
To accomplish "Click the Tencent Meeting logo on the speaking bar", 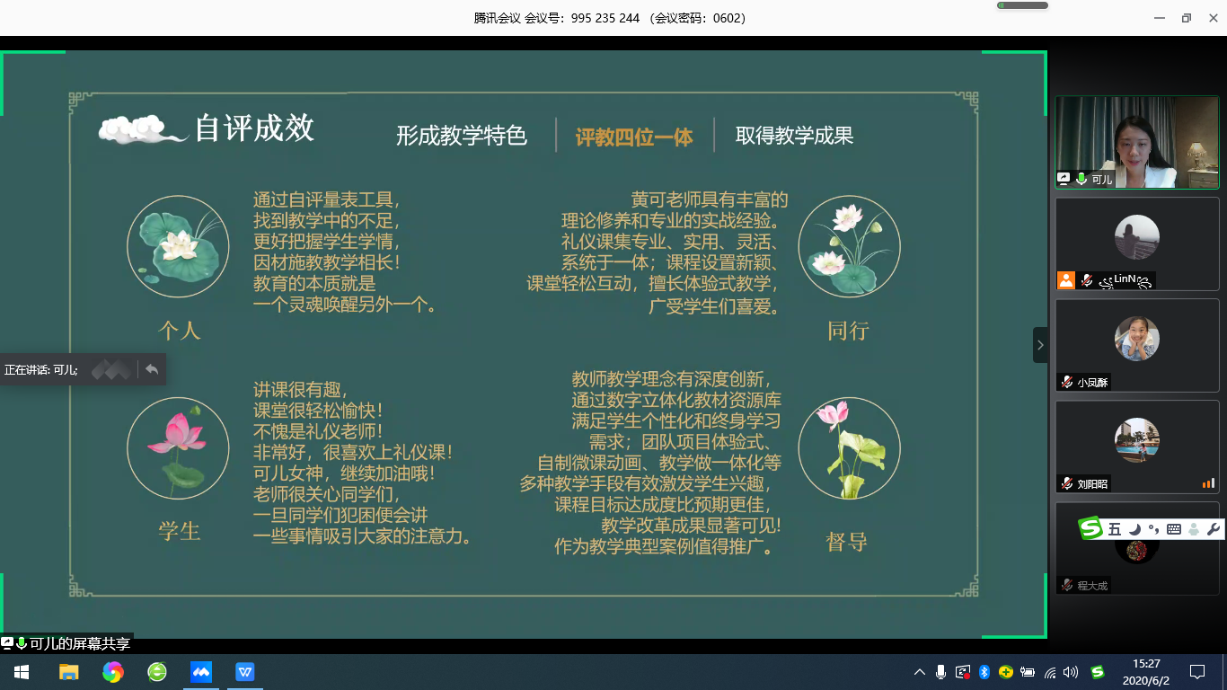I will pos(110,369).
